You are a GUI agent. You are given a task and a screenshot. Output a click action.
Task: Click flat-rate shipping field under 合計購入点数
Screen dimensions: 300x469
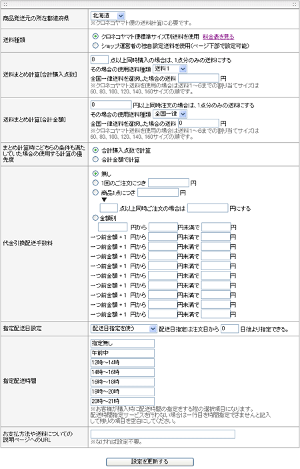[x=199, y=78]
